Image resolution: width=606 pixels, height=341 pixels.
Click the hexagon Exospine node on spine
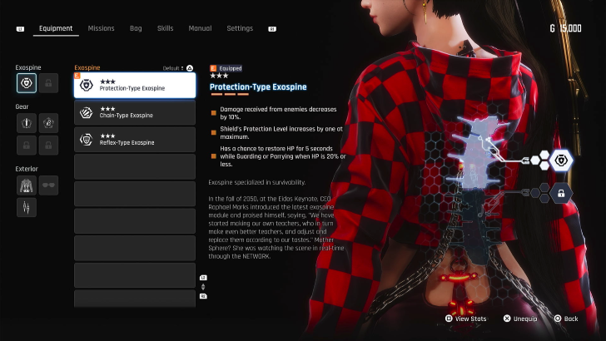coord(560,160)
